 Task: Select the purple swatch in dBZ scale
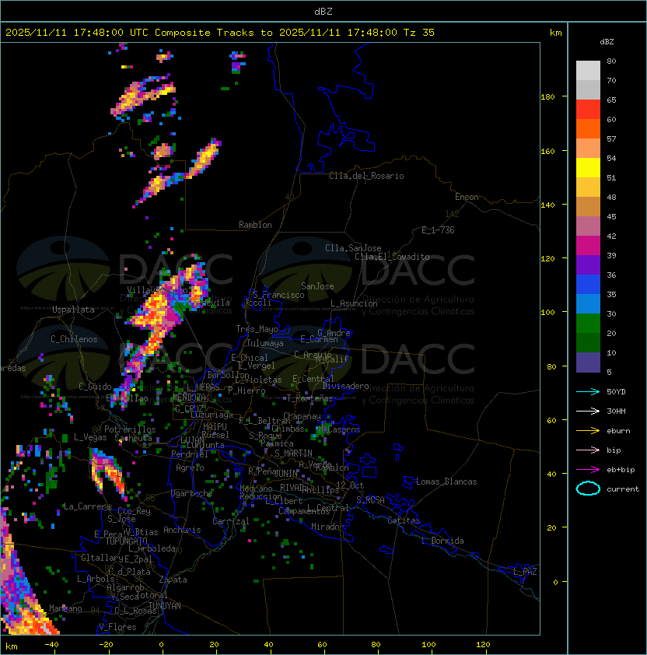click(588, 264)
